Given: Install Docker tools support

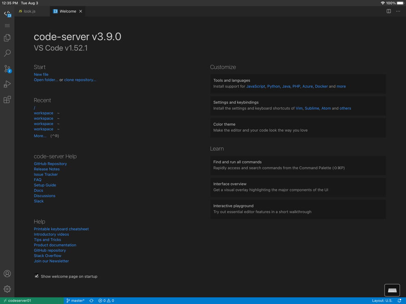Looking at the screenshot, I should click(x=321, y=86).
